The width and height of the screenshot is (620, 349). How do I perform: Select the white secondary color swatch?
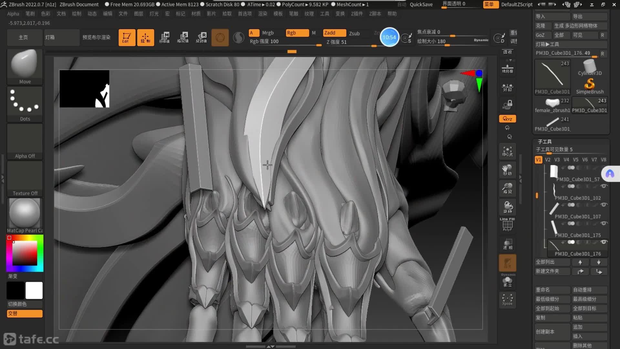point(34,290)
